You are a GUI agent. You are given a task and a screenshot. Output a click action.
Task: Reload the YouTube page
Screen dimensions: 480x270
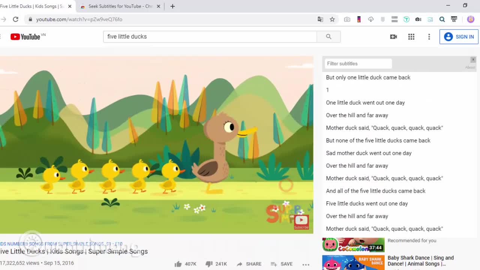(x=15, y=19)
